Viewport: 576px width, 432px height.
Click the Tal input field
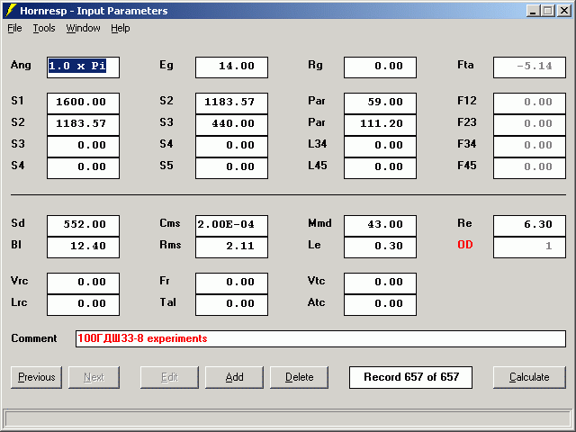232,305
